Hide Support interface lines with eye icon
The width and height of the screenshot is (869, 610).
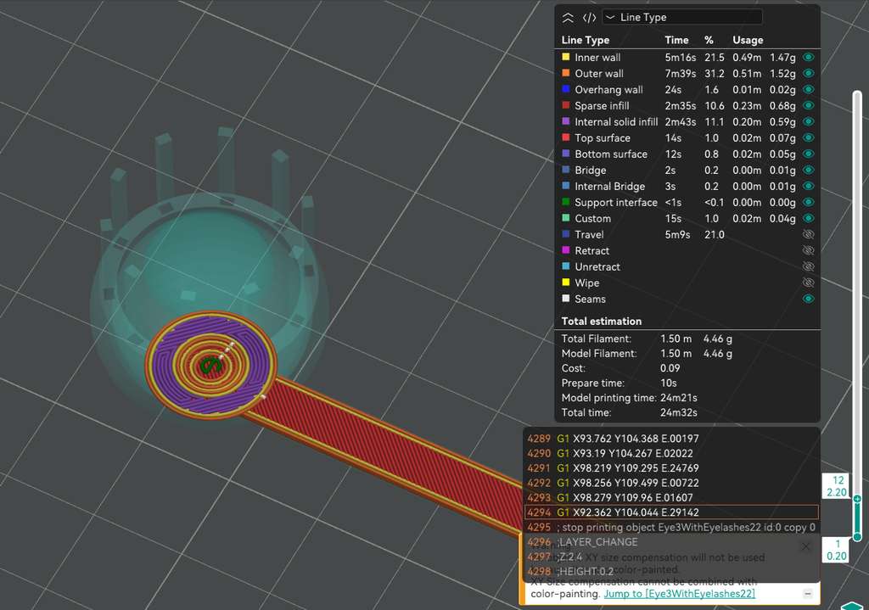pos(808,202)
